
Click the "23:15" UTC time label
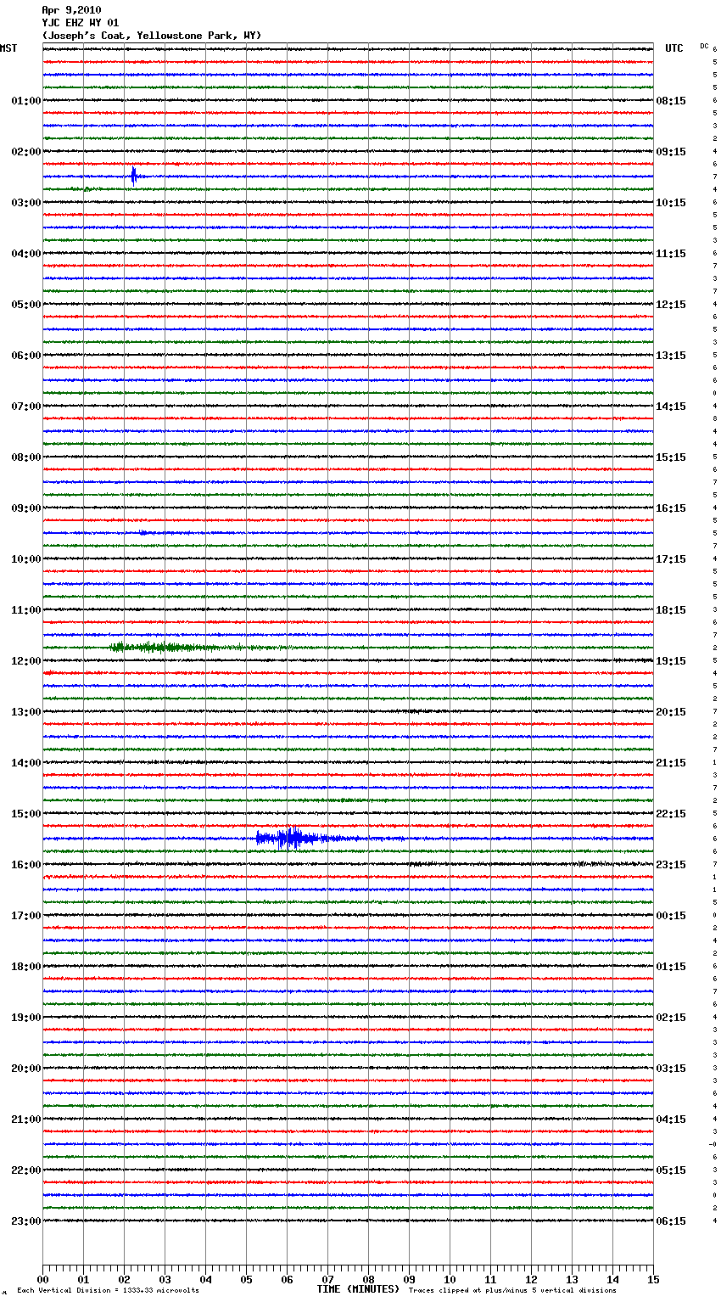[x=671, y=865]
